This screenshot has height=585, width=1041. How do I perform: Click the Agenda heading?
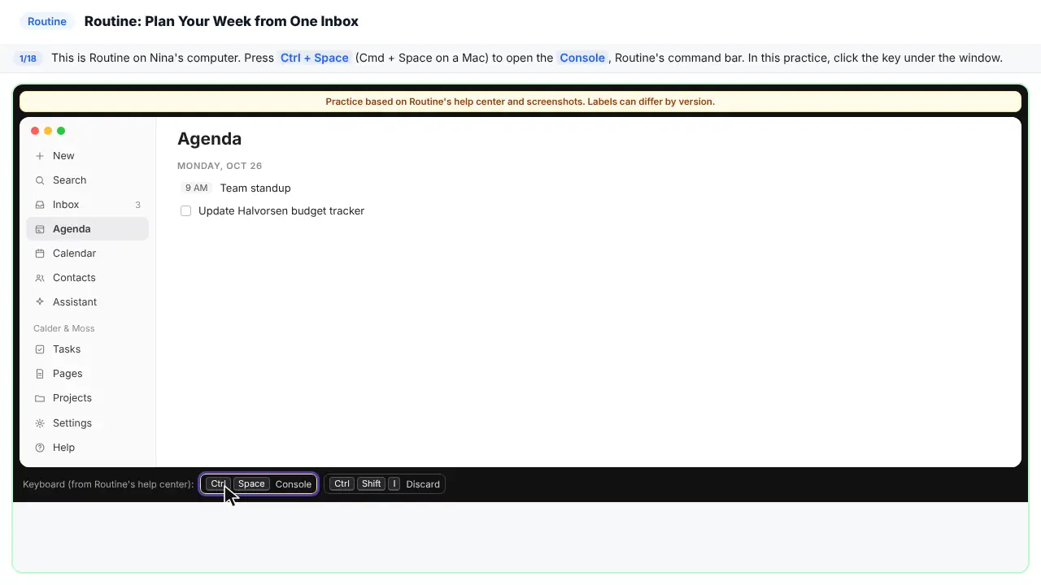tap(210, 139)
